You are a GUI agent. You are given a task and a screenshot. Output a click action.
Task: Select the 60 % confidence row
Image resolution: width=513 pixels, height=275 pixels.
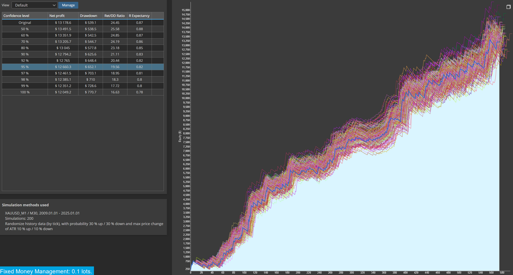click(83, 35)
